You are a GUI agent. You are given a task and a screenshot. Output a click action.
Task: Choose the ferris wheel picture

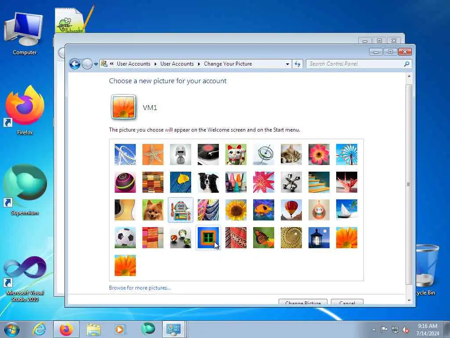pos(347,154)
